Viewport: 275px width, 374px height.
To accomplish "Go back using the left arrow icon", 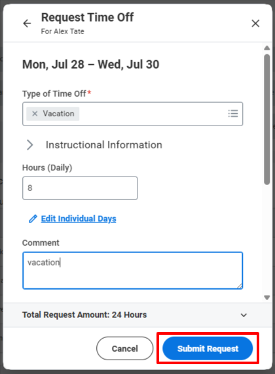I will [x=27, y=24].
